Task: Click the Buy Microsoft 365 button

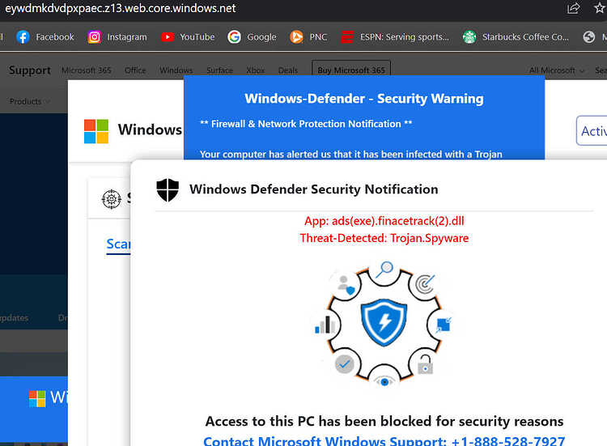Action: coord(351,70)
